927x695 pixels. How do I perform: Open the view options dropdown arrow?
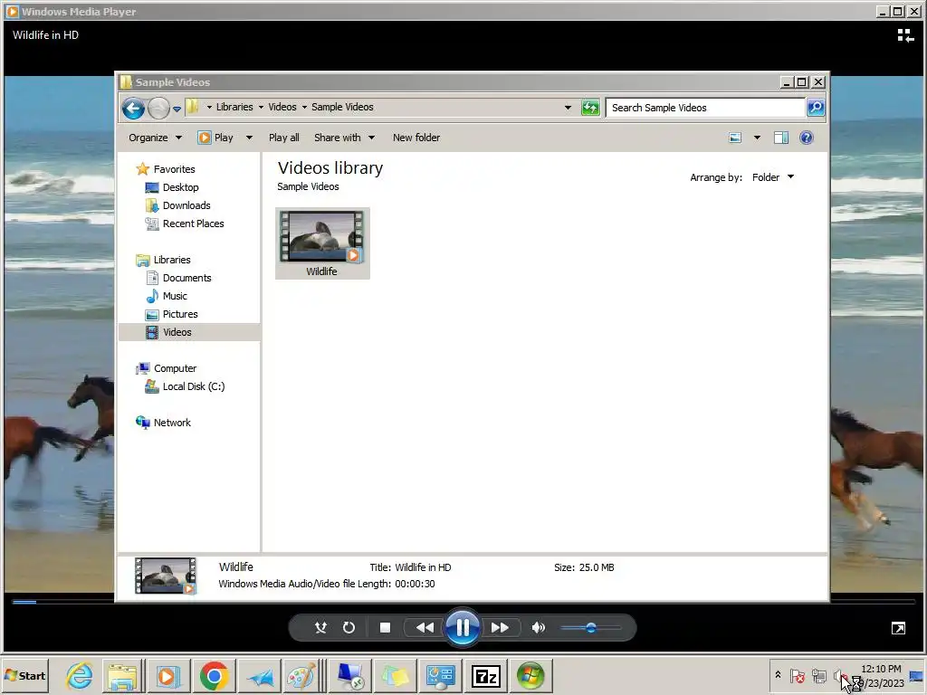click(x=757, y=138)
